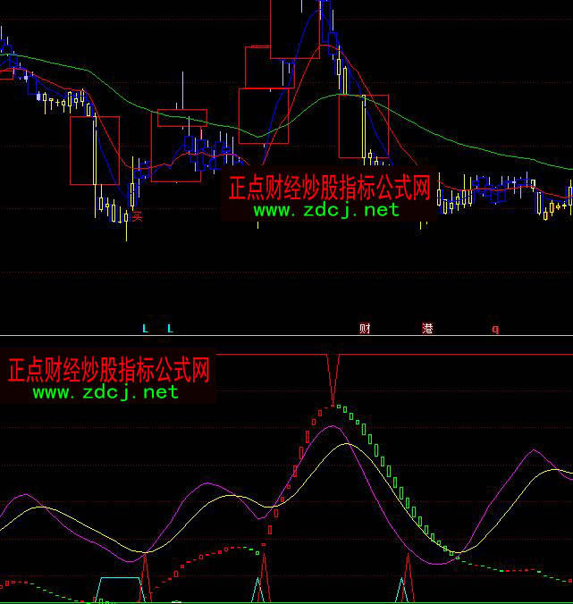Click the green moving average line at right edge
573x604 pixels.
pos(565,166)
